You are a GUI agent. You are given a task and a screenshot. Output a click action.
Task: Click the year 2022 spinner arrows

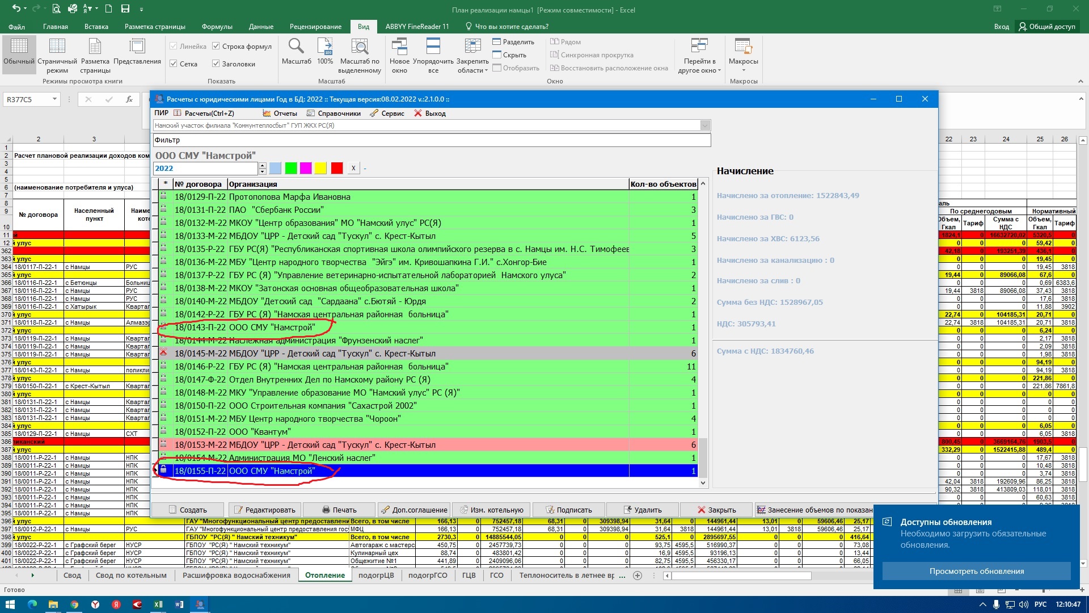pos(262,169)
